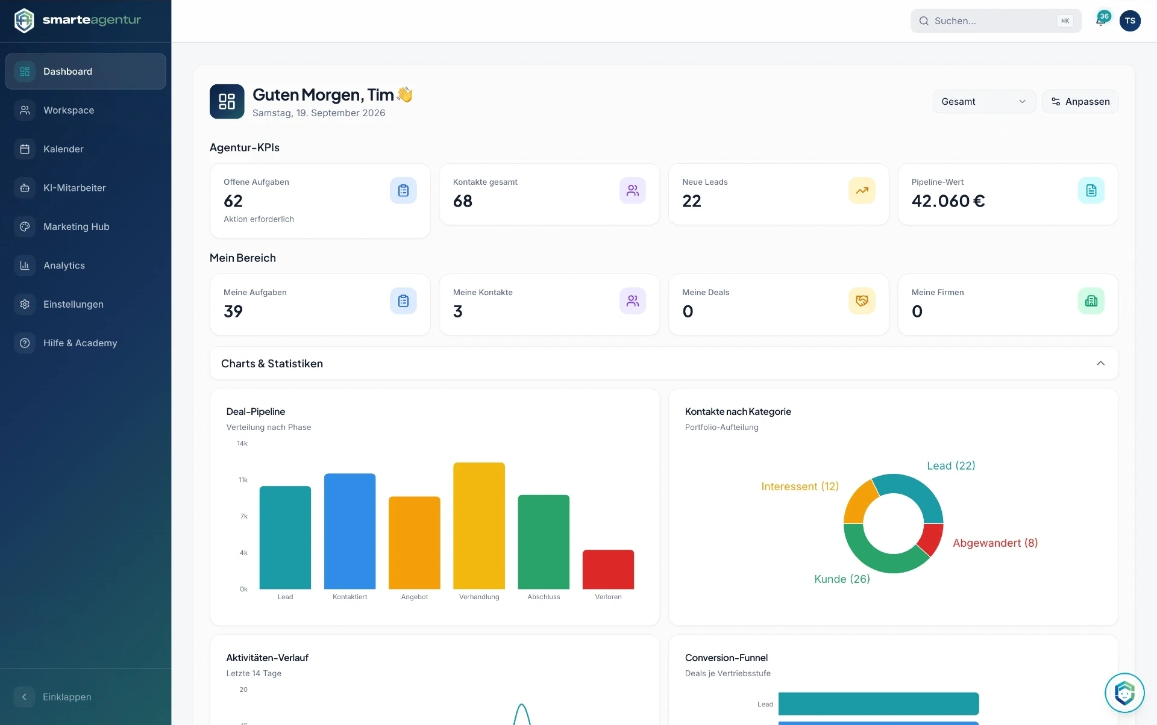Screen dimensions: 1157x725
Task: Collapse the Charts & Statistiken section
Action: pos(1100,363)
